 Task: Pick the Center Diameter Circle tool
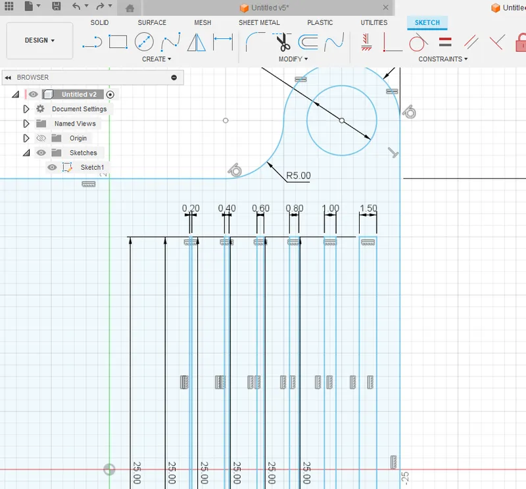[144, 43]
